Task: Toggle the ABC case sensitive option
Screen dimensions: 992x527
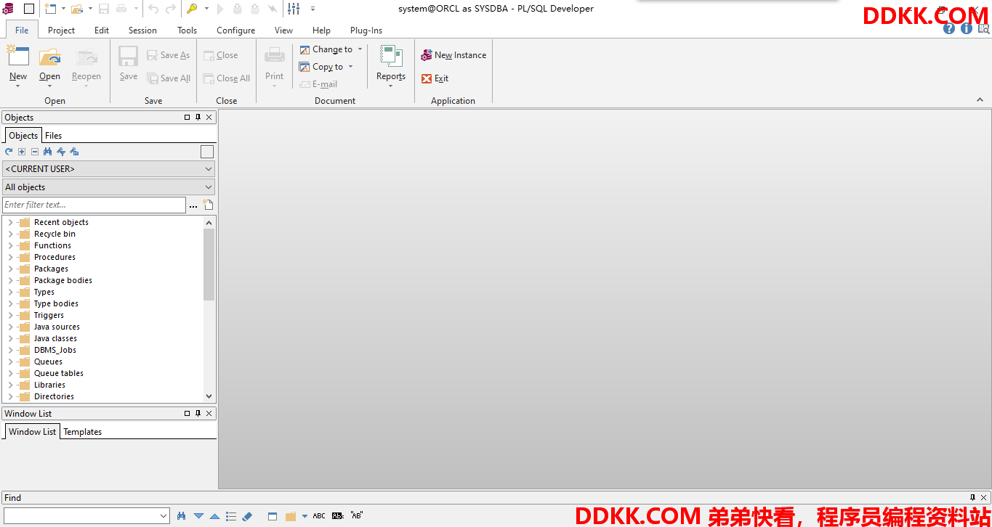Action: [319, 516]
